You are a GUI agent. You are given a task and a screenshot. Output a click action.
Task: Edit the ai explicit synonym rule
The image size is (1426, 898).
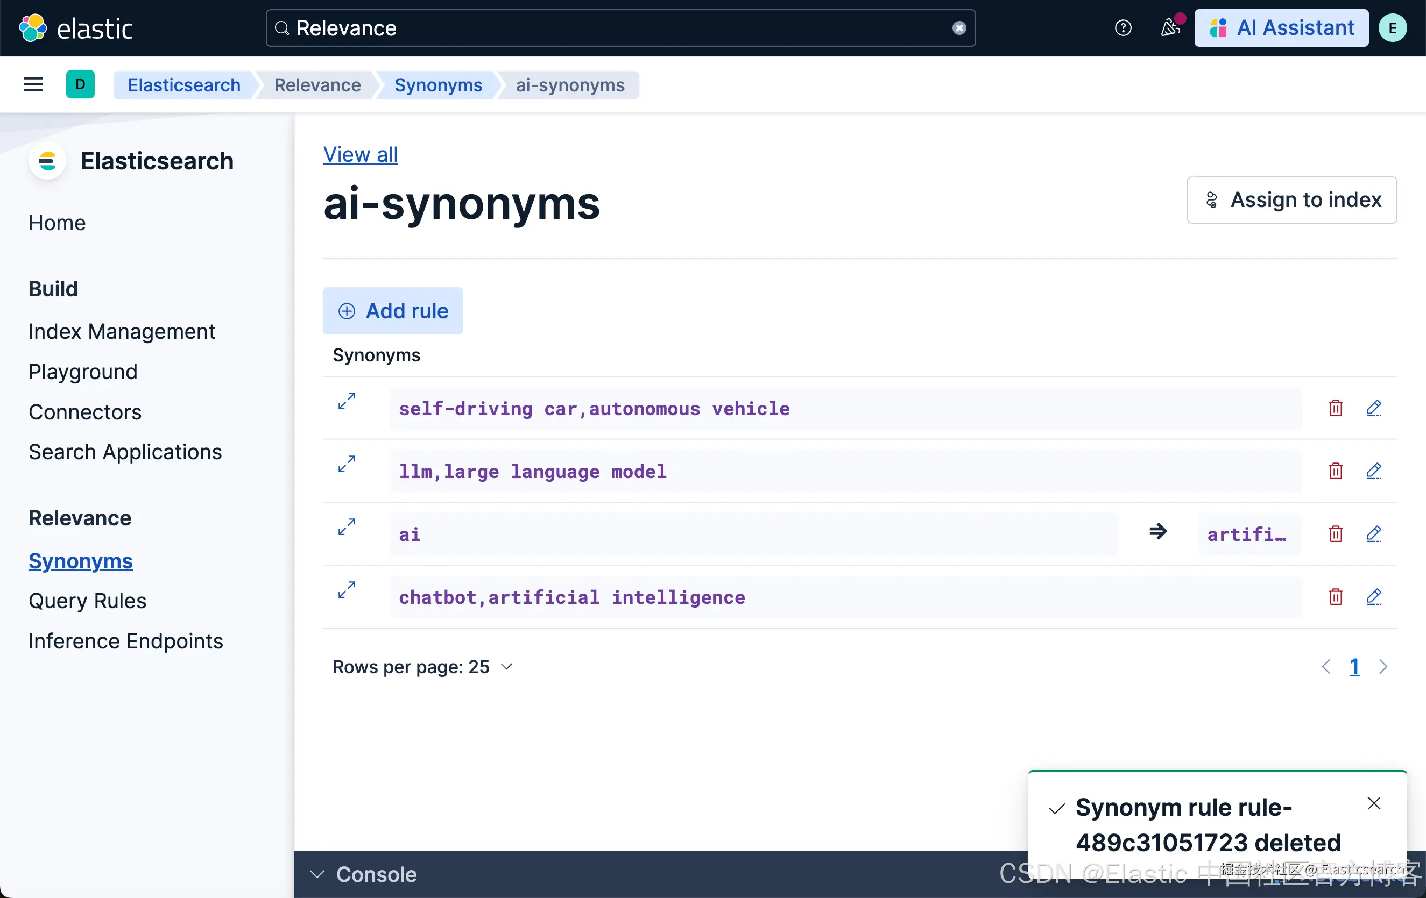[x=1373, y=534]
